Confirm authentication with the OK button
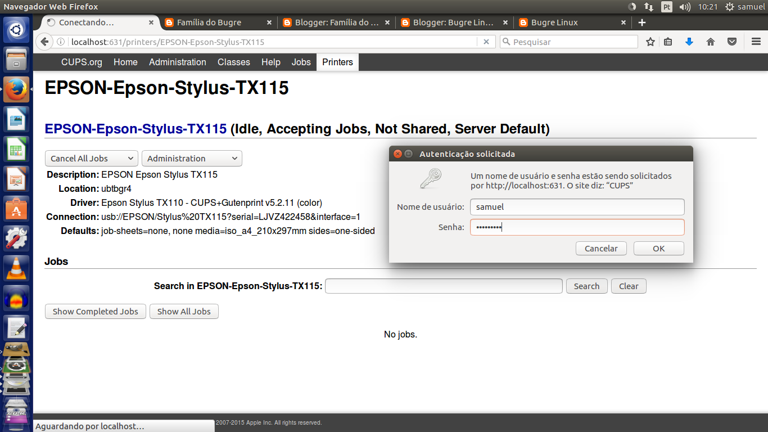 [x=658, y=248]
